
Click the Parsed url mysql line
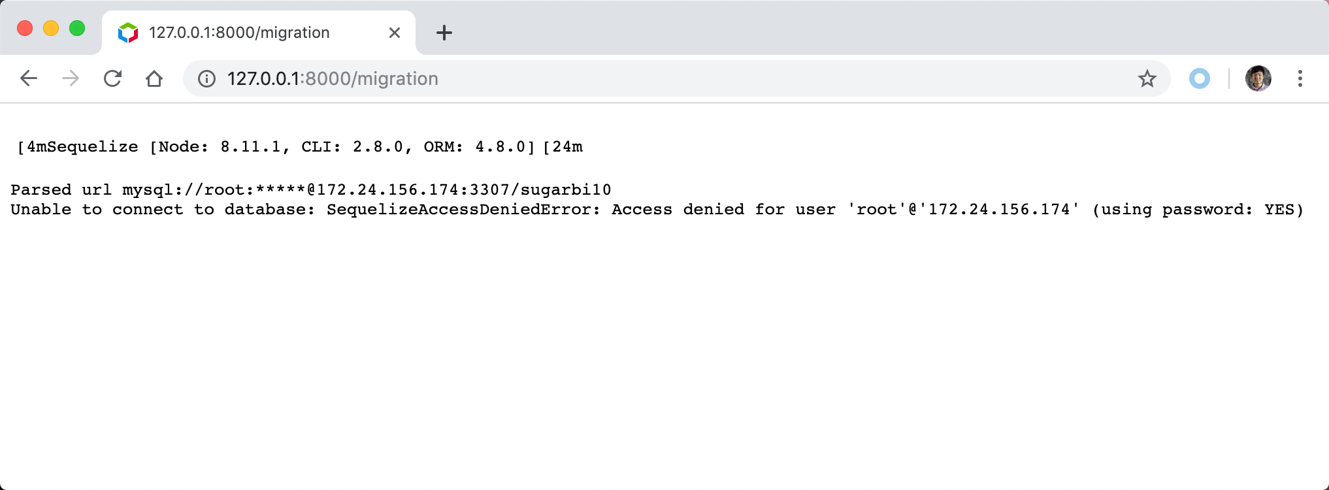tap(311, 190)
